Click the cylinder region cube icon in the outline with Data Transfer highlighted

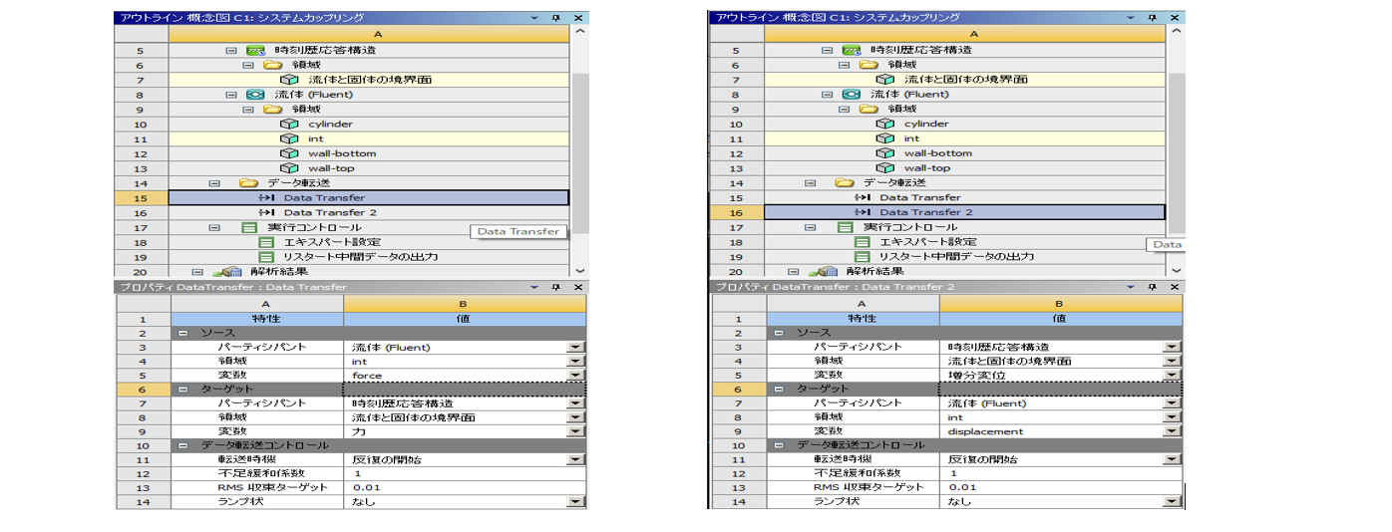coord(289,125)
